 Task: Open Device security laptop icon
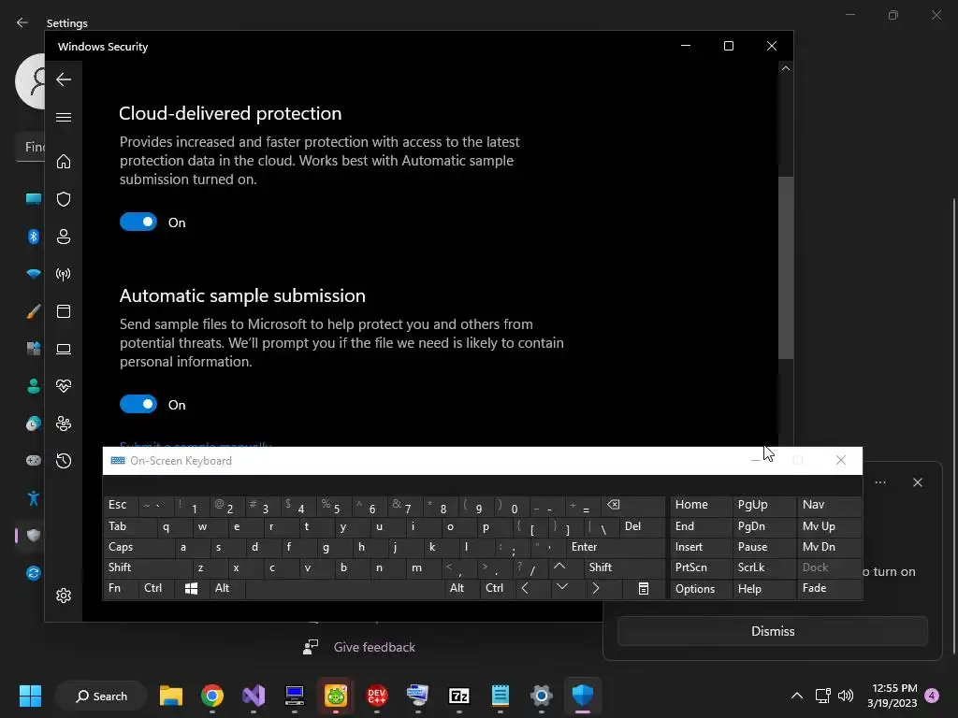(x=64, y=349)
